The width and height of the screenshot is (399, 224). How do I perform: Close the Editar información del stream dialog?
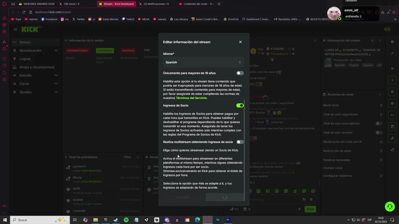(240, 42)
